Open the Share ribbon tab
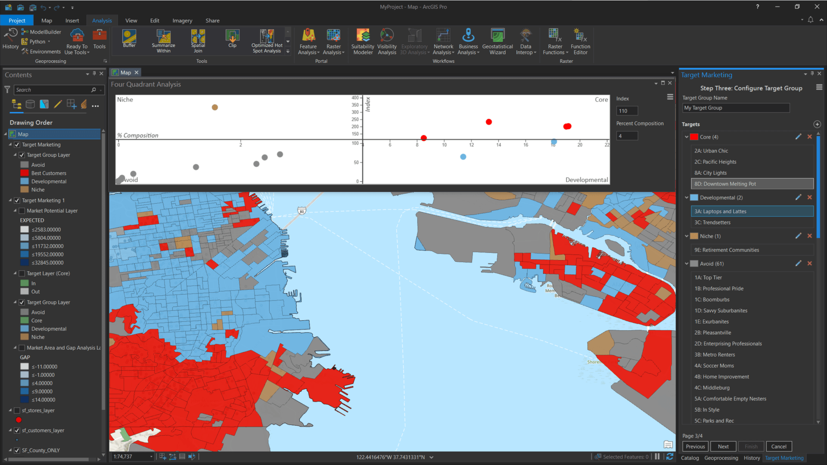 pyautogui.click(x=212, y=21)
